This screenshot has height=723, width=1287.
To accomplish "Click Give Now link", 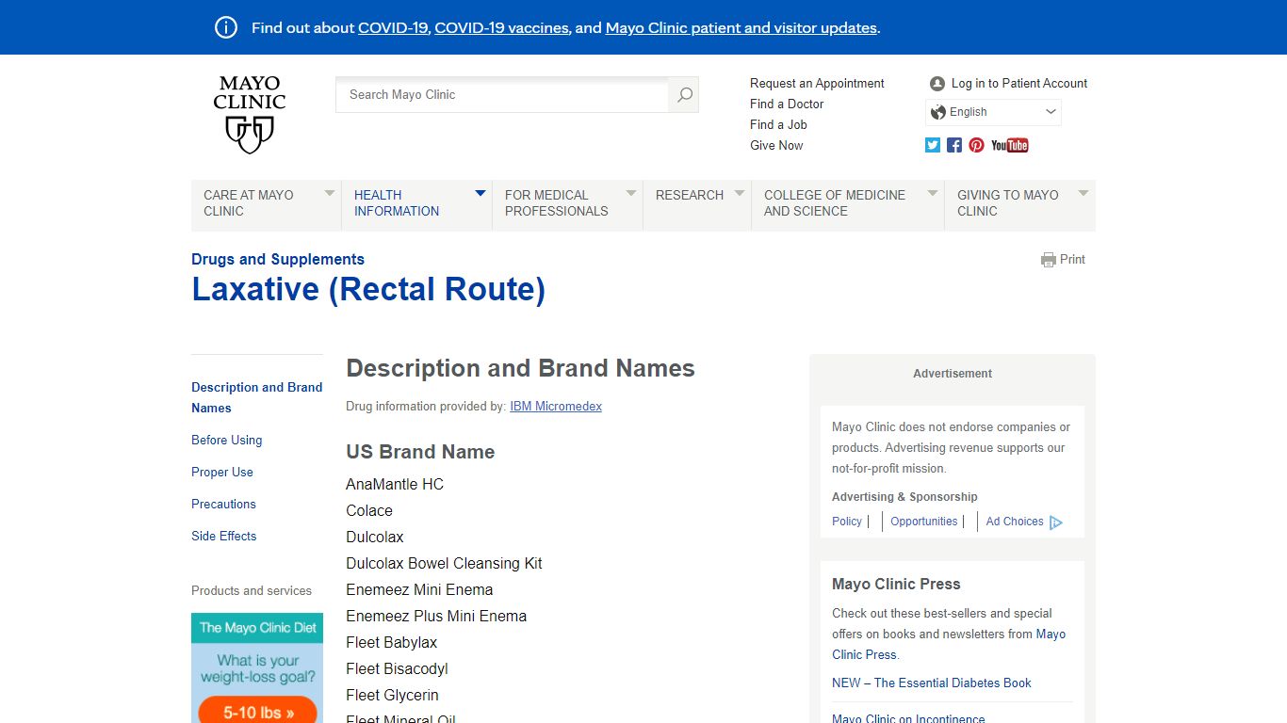I will click(776, 146).
